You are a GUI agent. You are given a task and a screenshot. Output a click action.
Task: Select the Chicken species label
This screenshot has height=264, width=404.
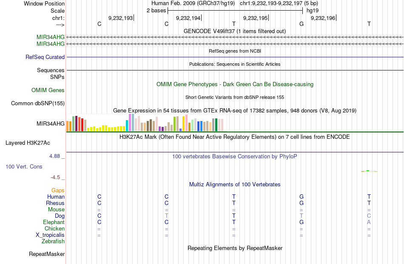point(54,228)
